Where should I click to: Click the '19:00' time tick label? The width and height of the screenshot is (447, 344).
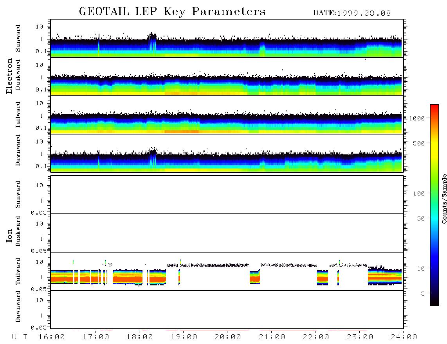(184, 337)
